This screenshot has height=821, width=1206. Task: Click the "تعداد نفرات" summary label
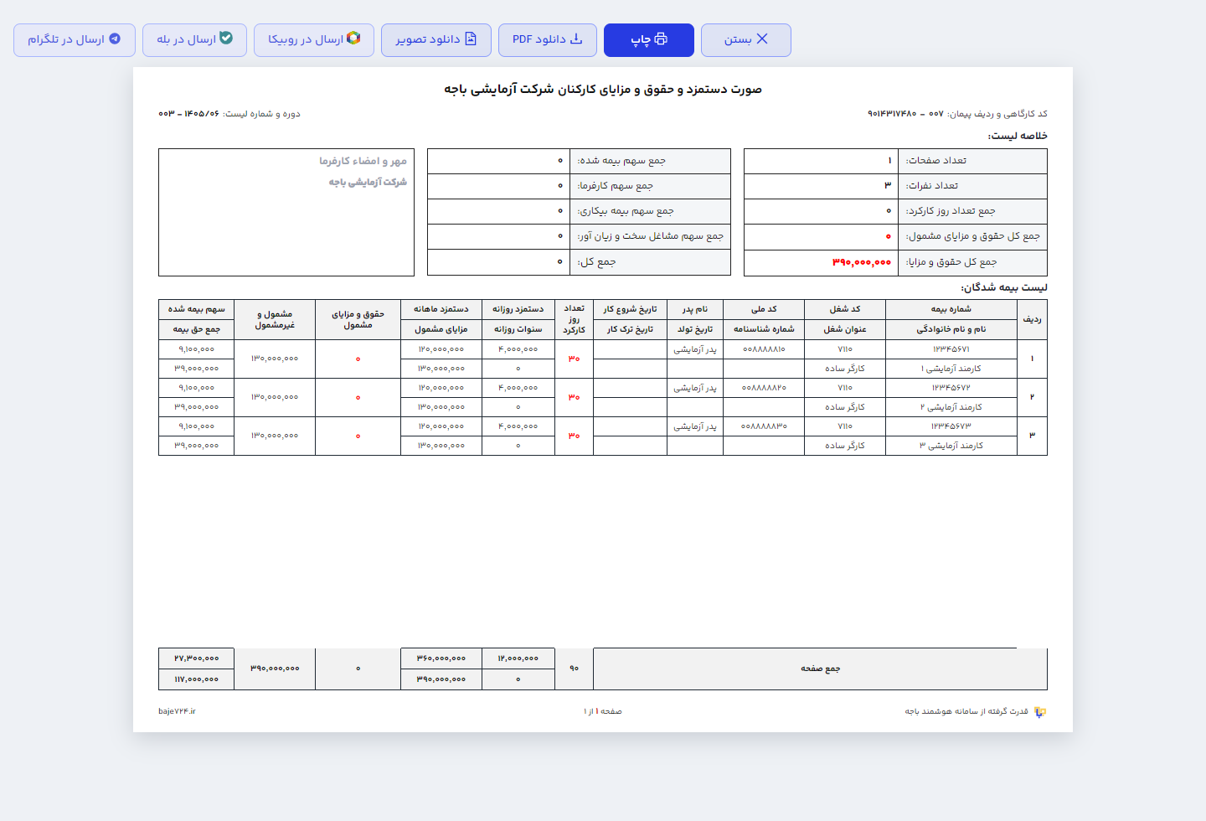tap(932, 186)
